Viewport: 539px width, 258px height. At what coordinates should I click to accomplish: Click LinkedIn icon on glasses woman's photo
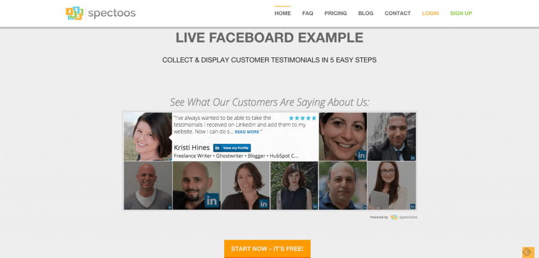point(413,207)
